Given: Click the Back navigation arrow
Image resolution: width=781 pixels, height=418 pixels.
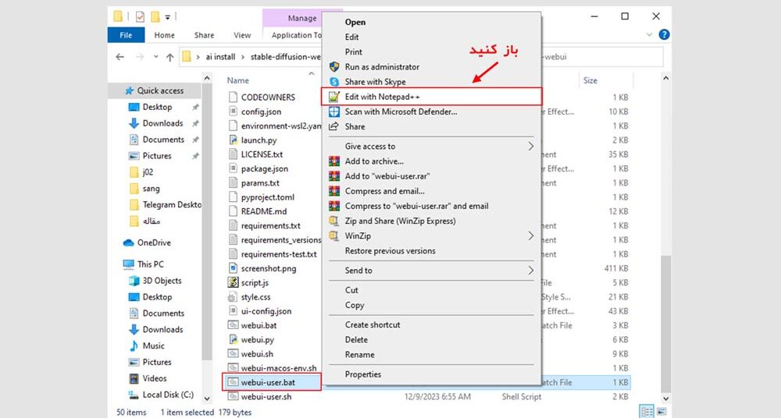Looking at the screenshot, I should (x=119, y=57).
